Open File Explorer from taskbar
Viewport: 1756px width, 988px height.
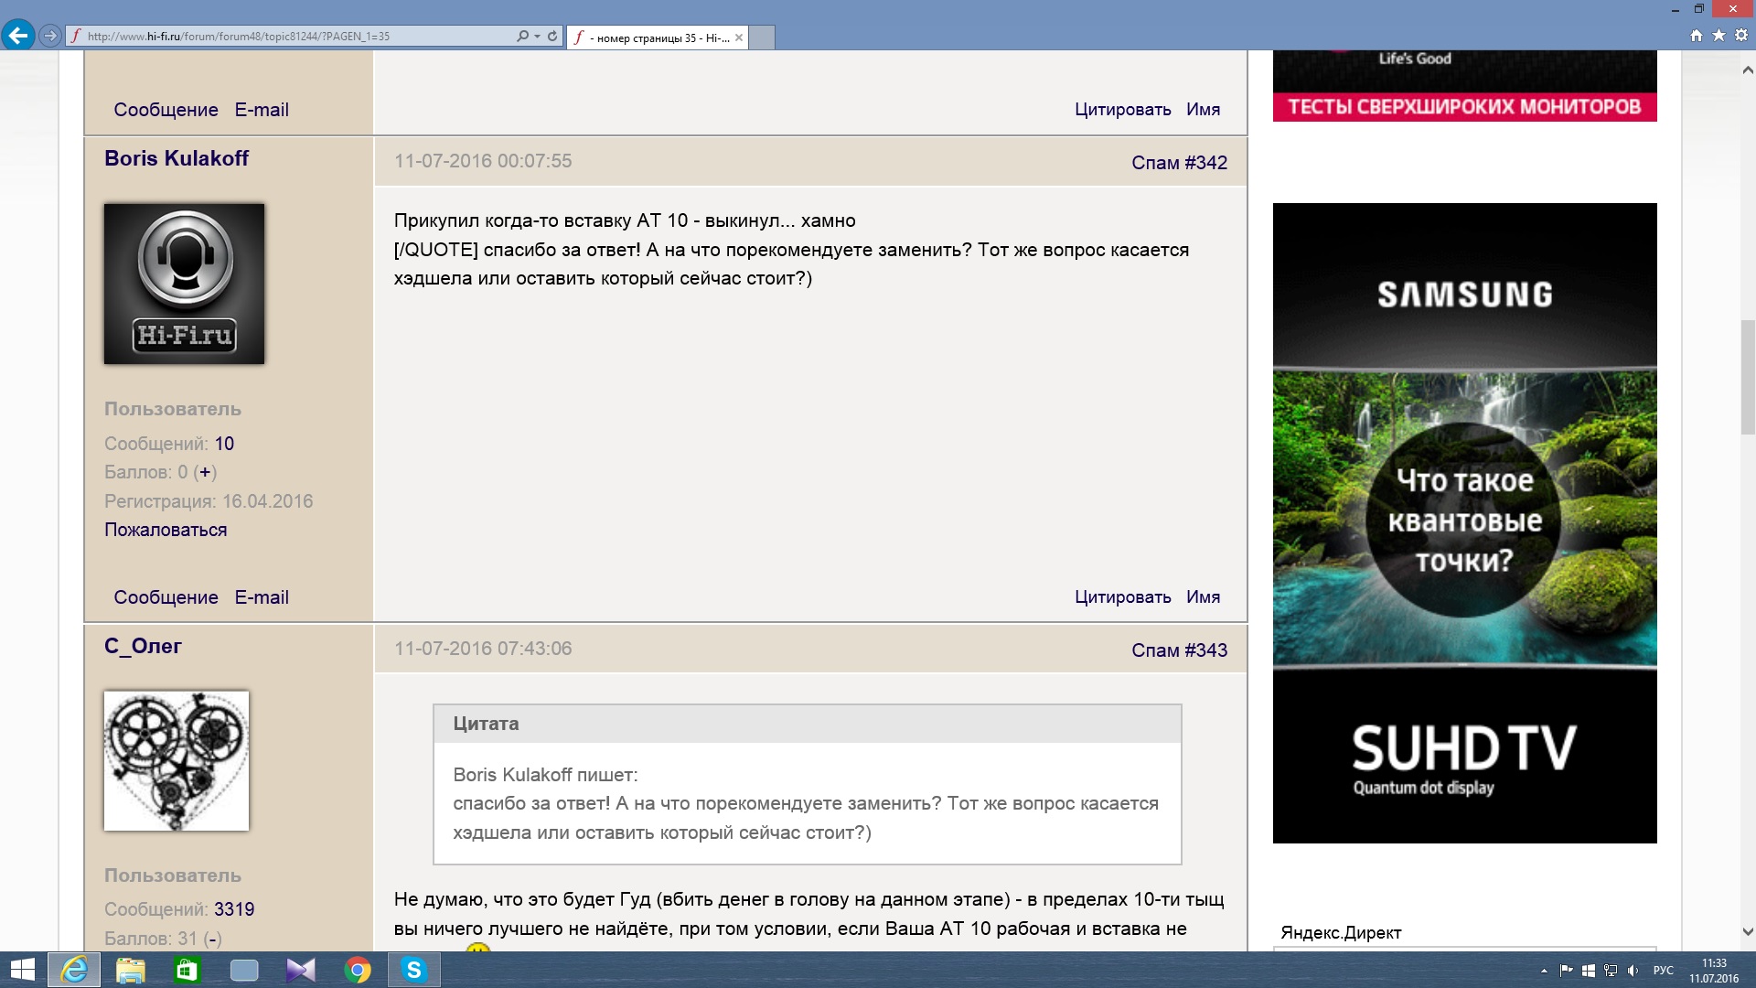(131, 970)
